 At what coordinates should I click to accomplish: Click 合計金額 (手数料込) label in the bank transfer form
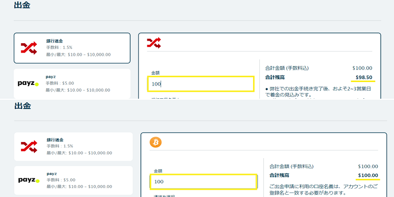click(x=287, y=68)
